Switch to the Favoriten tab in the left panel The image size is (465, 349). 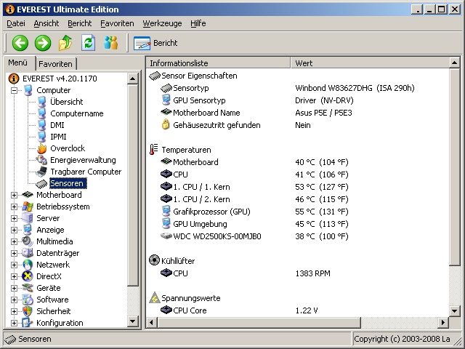point(55,64)
